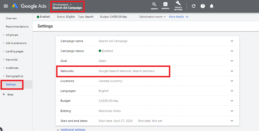Open Audiences in sidebar
Image resolution: width=259 pixels, height=131 pixels.
point(12,68)
